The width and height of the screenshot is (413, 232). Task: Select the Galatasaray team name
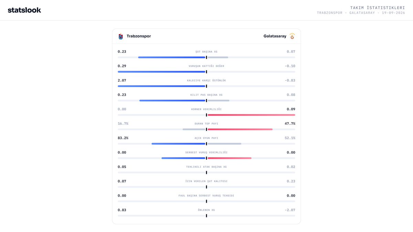(x=275, y=36)
